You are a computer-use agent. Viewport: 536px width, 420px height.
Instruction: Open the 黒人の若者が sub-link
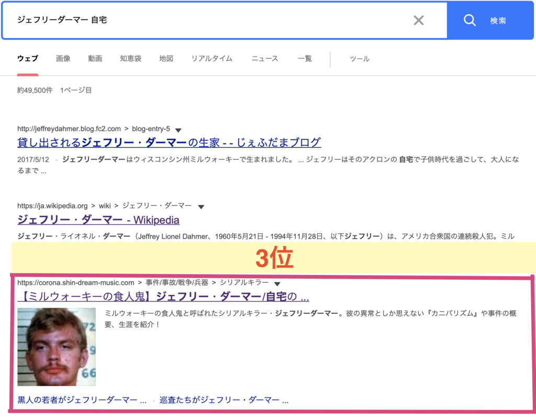tap(82, 400)
